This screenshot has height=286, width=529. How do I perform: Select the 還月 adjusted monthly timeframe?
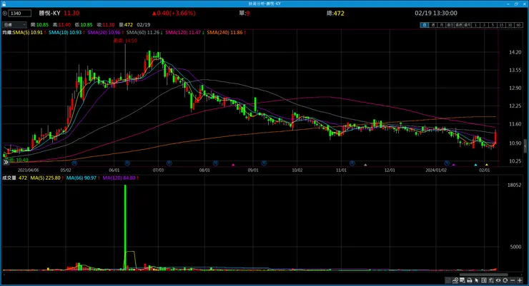click(467, 25)
